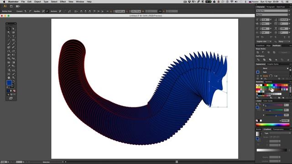Viewport: 292px width, 164px height.
Task: Select the Magic Wand tool
Action: (9, 32)
